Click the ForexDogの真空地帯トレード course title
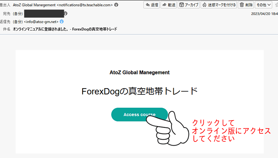This screenshot has width=278, height=158. [x=139, y=91]
